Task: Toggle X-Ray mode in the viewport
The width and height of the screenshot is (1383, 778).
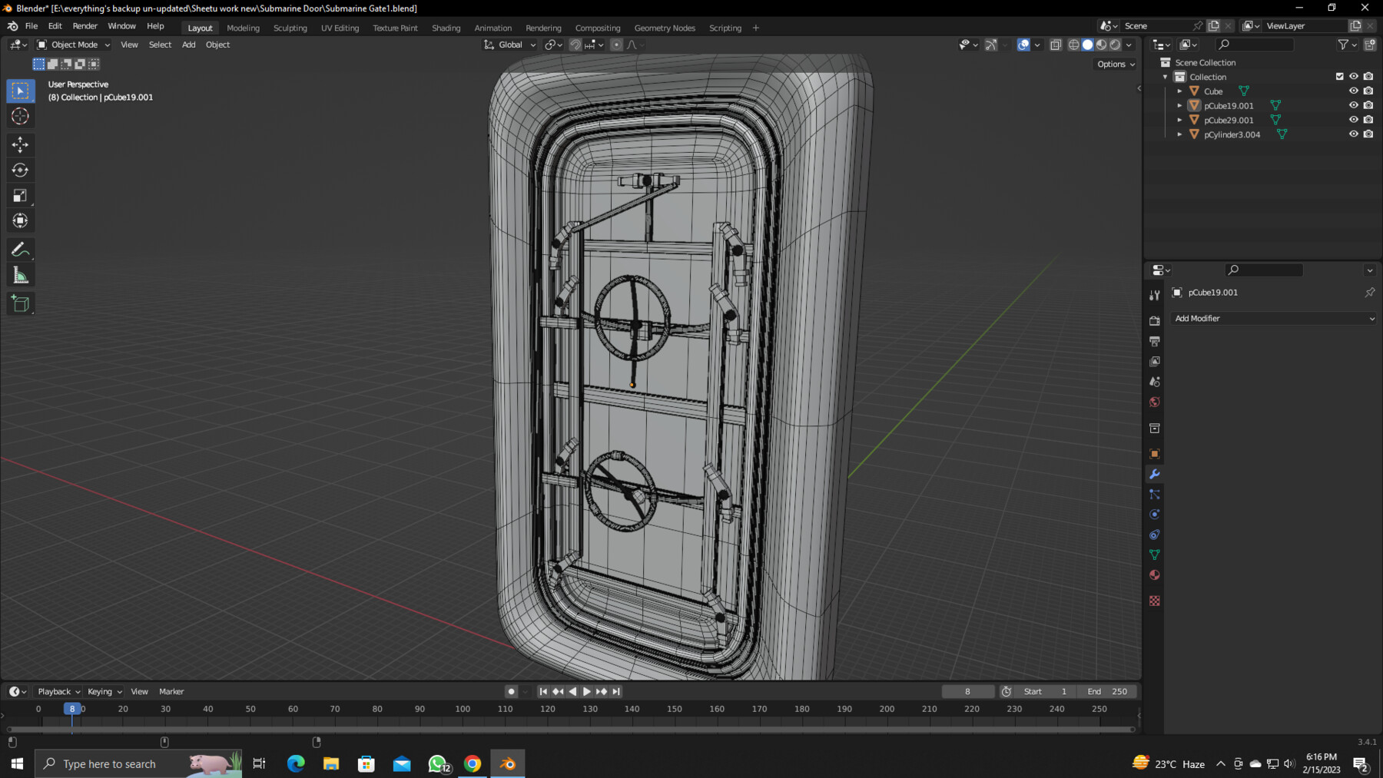Action: 1056,45
